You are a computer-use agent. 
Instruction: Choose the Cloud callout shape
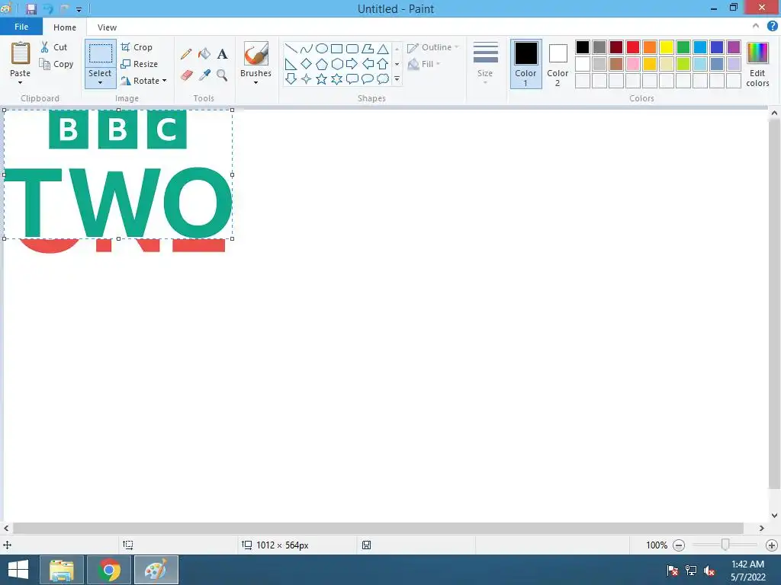point(383,79)
